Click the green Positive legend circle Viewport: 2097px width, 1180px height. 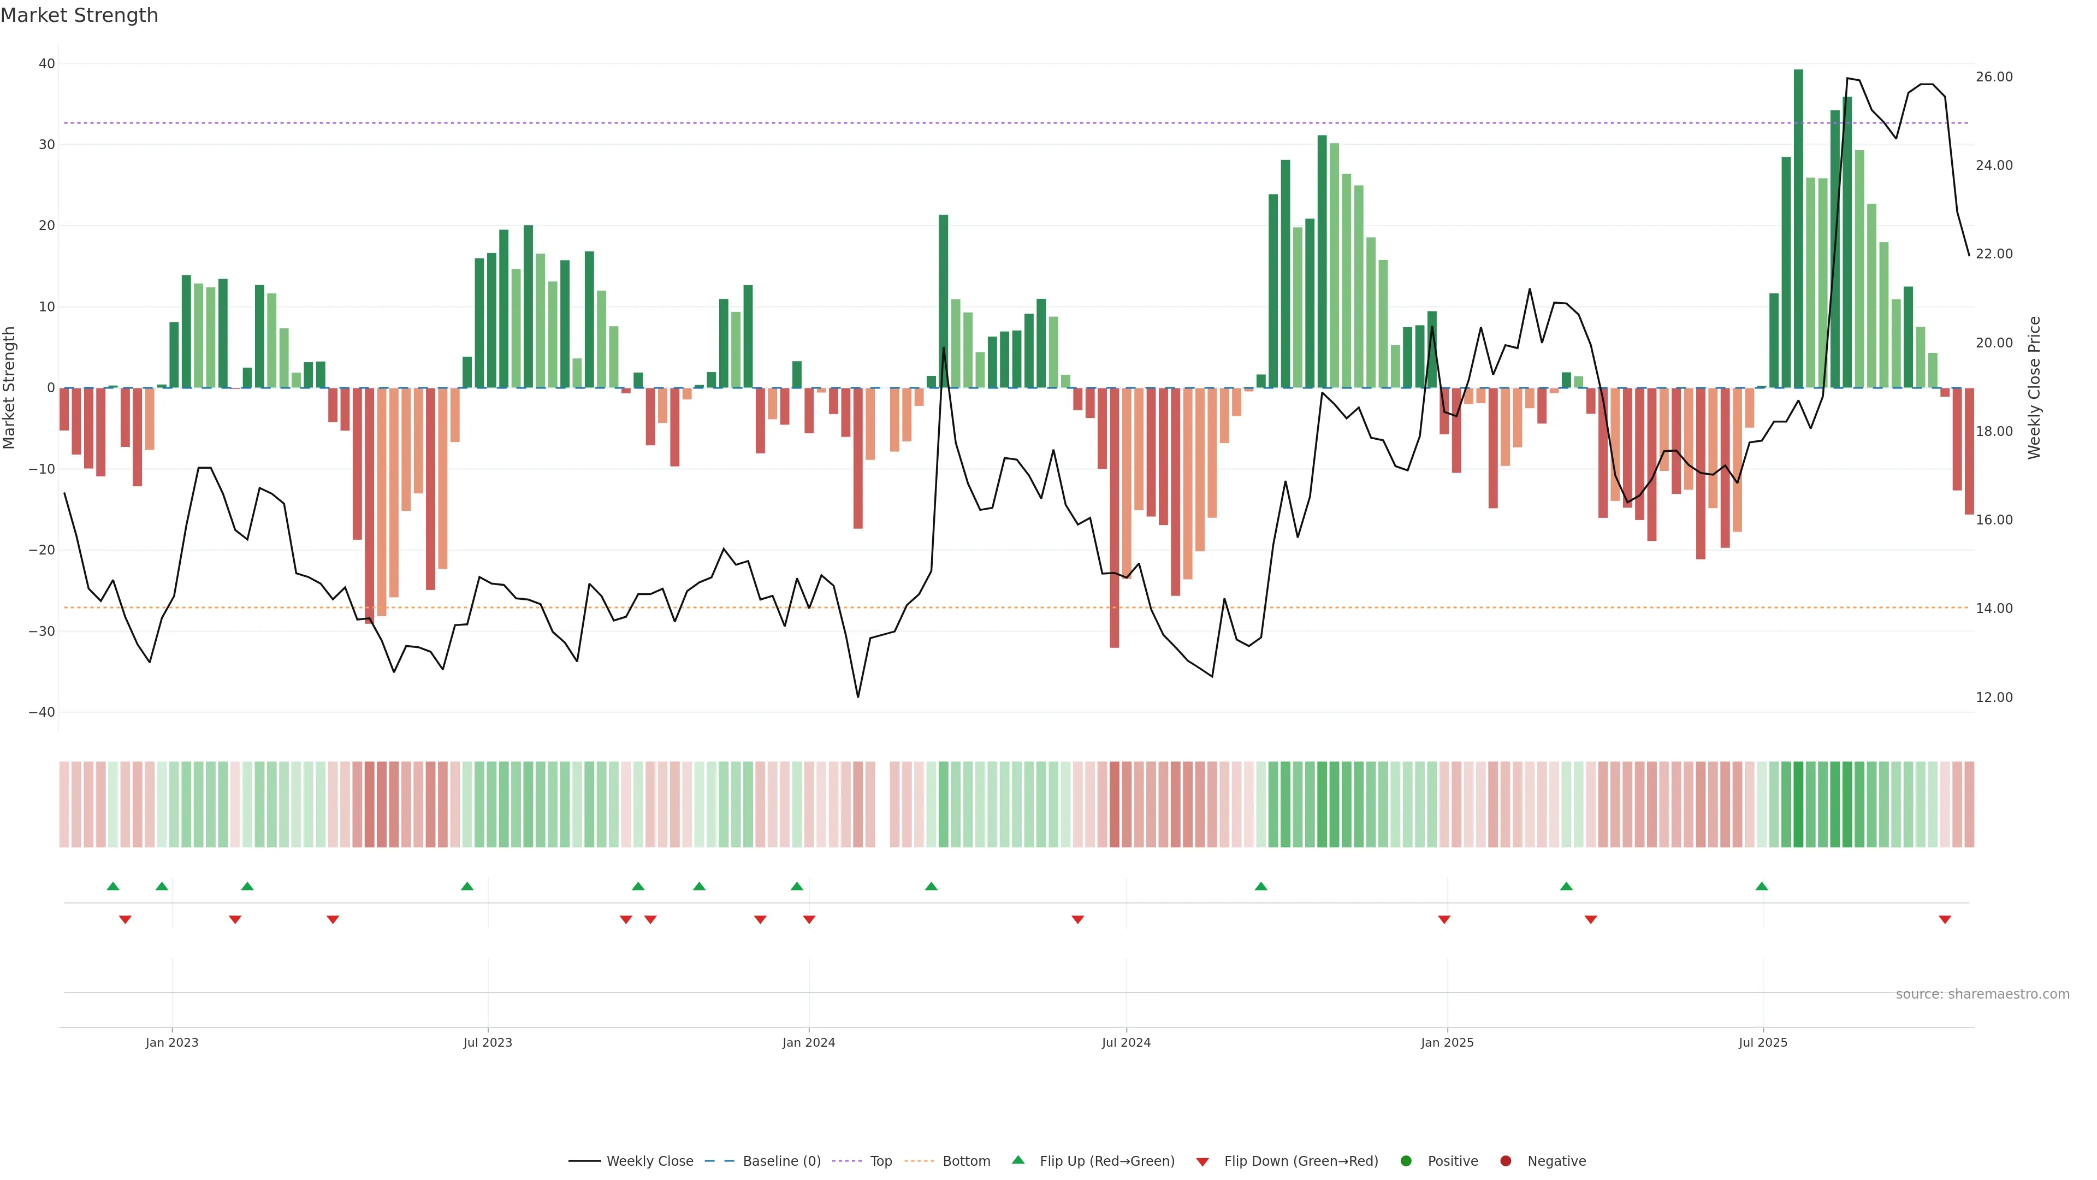pos(1406,1160)
